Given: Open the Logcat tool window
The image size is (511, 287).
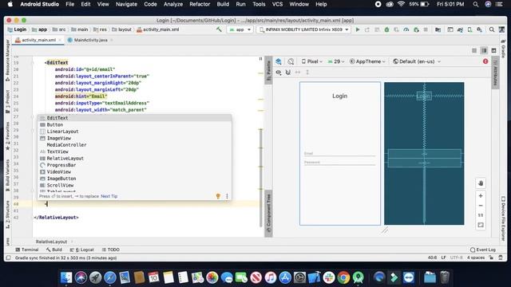Looking at the screenshot, I should 82,250.
